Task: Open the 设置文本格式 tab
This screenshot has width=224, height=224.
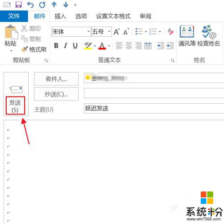Action: [113, 16]
